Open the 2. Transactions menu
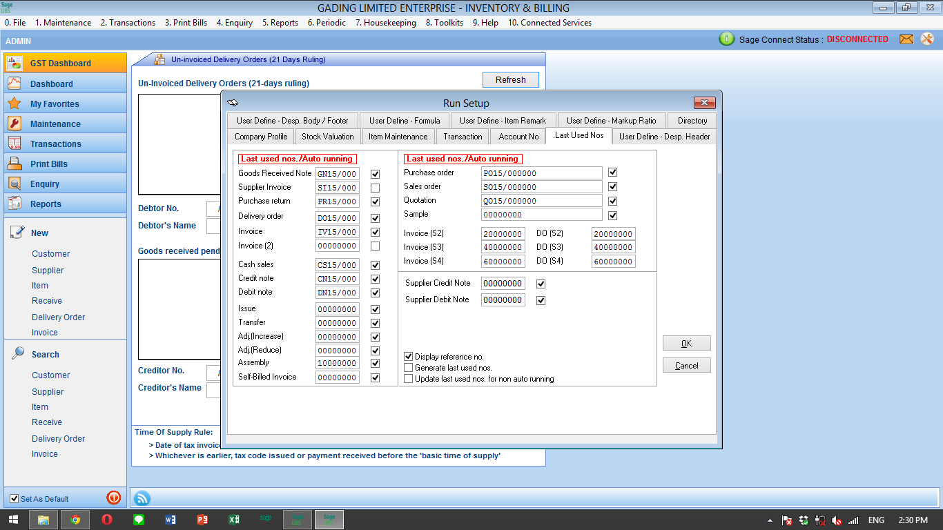This screenshot has width=943, height=530. coord(128,23)
